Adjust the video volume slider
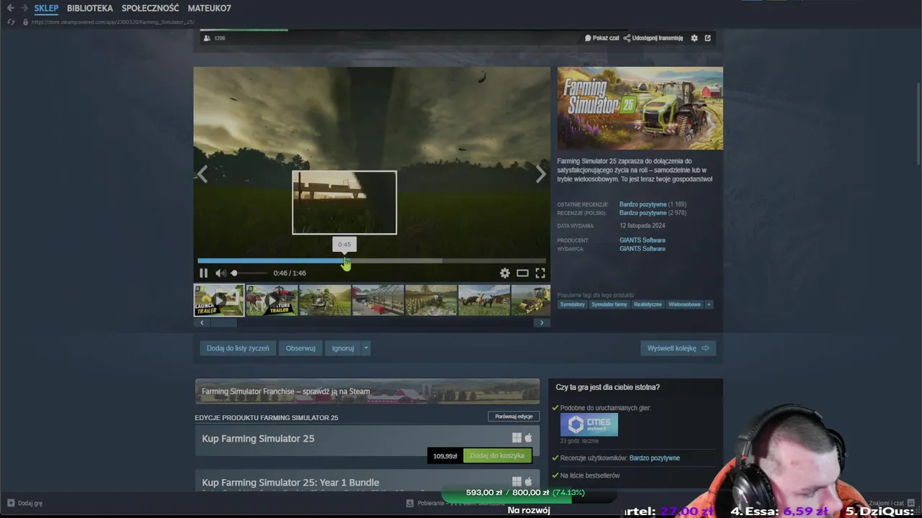Screen dimensions: 922x518 point(249,273)
